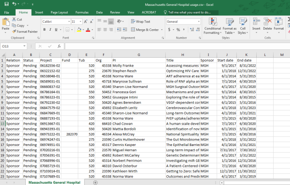Open the font size dropdown
Viewport: 290px width, 185px height.
click(80, 22)
